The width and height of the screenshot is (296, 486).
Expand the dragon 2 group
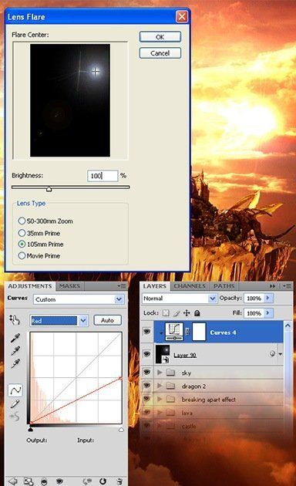(160, 386)
